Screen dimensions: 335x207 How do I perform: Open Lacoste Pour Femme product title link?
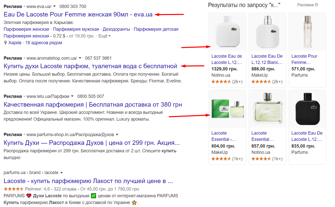point(304,59)
